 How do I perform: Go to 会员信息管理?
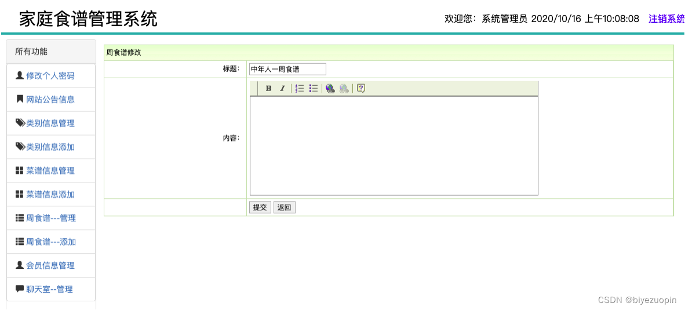51,265
